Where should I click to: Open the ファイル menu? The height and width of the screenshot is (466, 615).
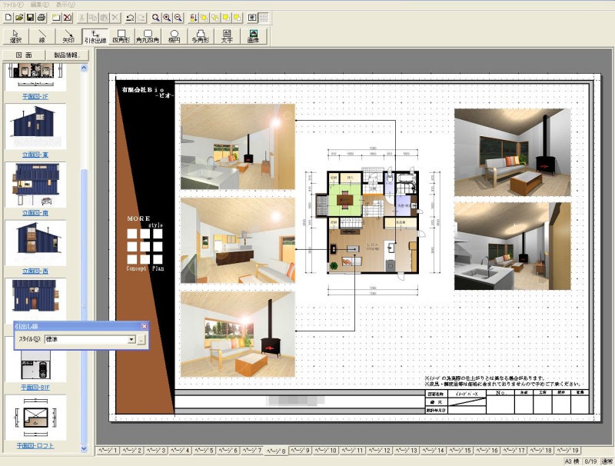tap(12, 4)
